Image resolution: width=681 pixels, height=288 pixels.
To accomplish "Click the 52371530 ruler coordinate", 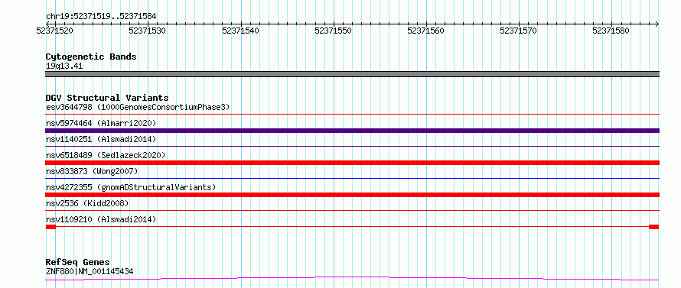I will [x=148, y=31].
